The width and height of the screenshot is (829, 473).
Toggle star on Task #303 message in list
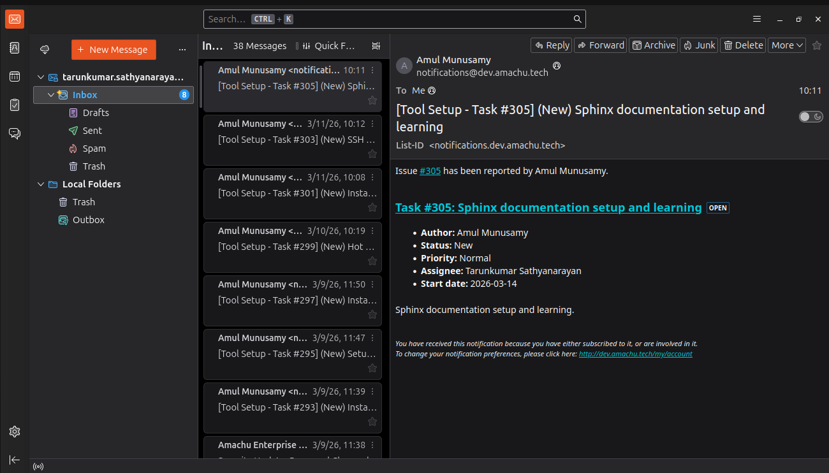coord(372,154)
